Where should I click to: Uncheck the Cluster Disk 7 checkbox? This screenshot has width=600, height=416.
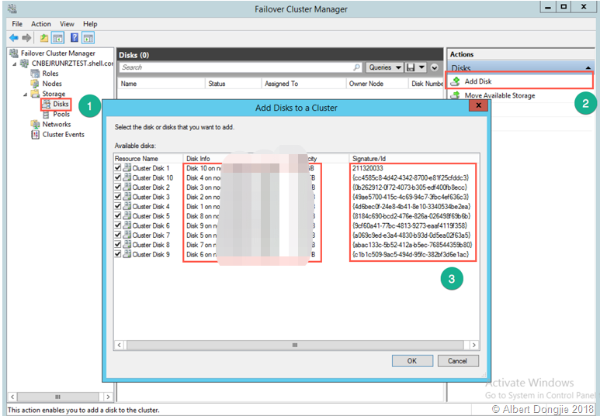point(118,235)
